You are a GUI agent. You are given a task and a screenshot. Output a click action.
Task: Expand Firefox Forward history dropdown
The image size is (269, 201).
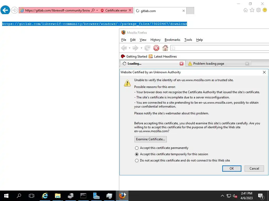pos(141,48)
